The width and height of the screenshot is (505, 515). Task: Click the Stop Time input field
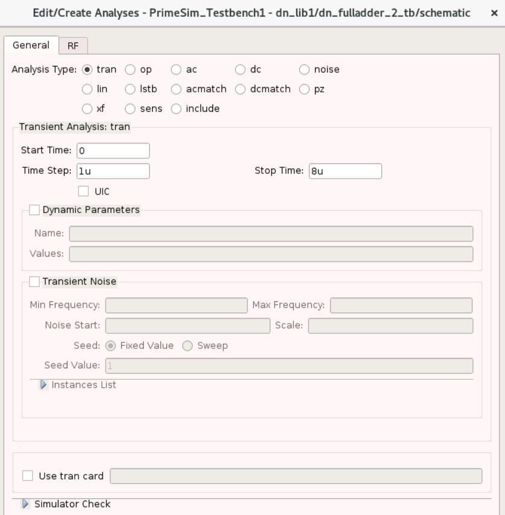click(344, 170)
